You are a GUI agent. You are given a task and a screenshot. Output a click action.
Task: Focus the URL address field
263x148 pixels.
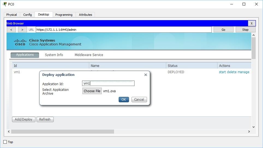coord(124,30)
